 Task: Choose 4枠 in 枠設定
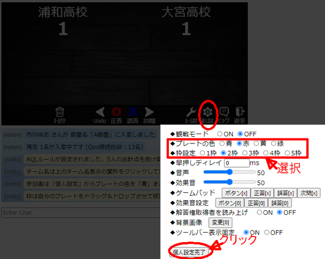tap(266, 153)
